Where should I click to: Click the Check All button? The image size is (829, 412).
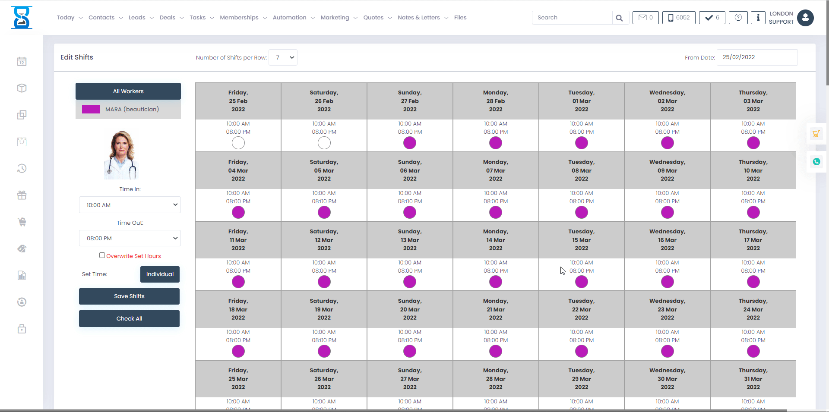tap(129, 318)
